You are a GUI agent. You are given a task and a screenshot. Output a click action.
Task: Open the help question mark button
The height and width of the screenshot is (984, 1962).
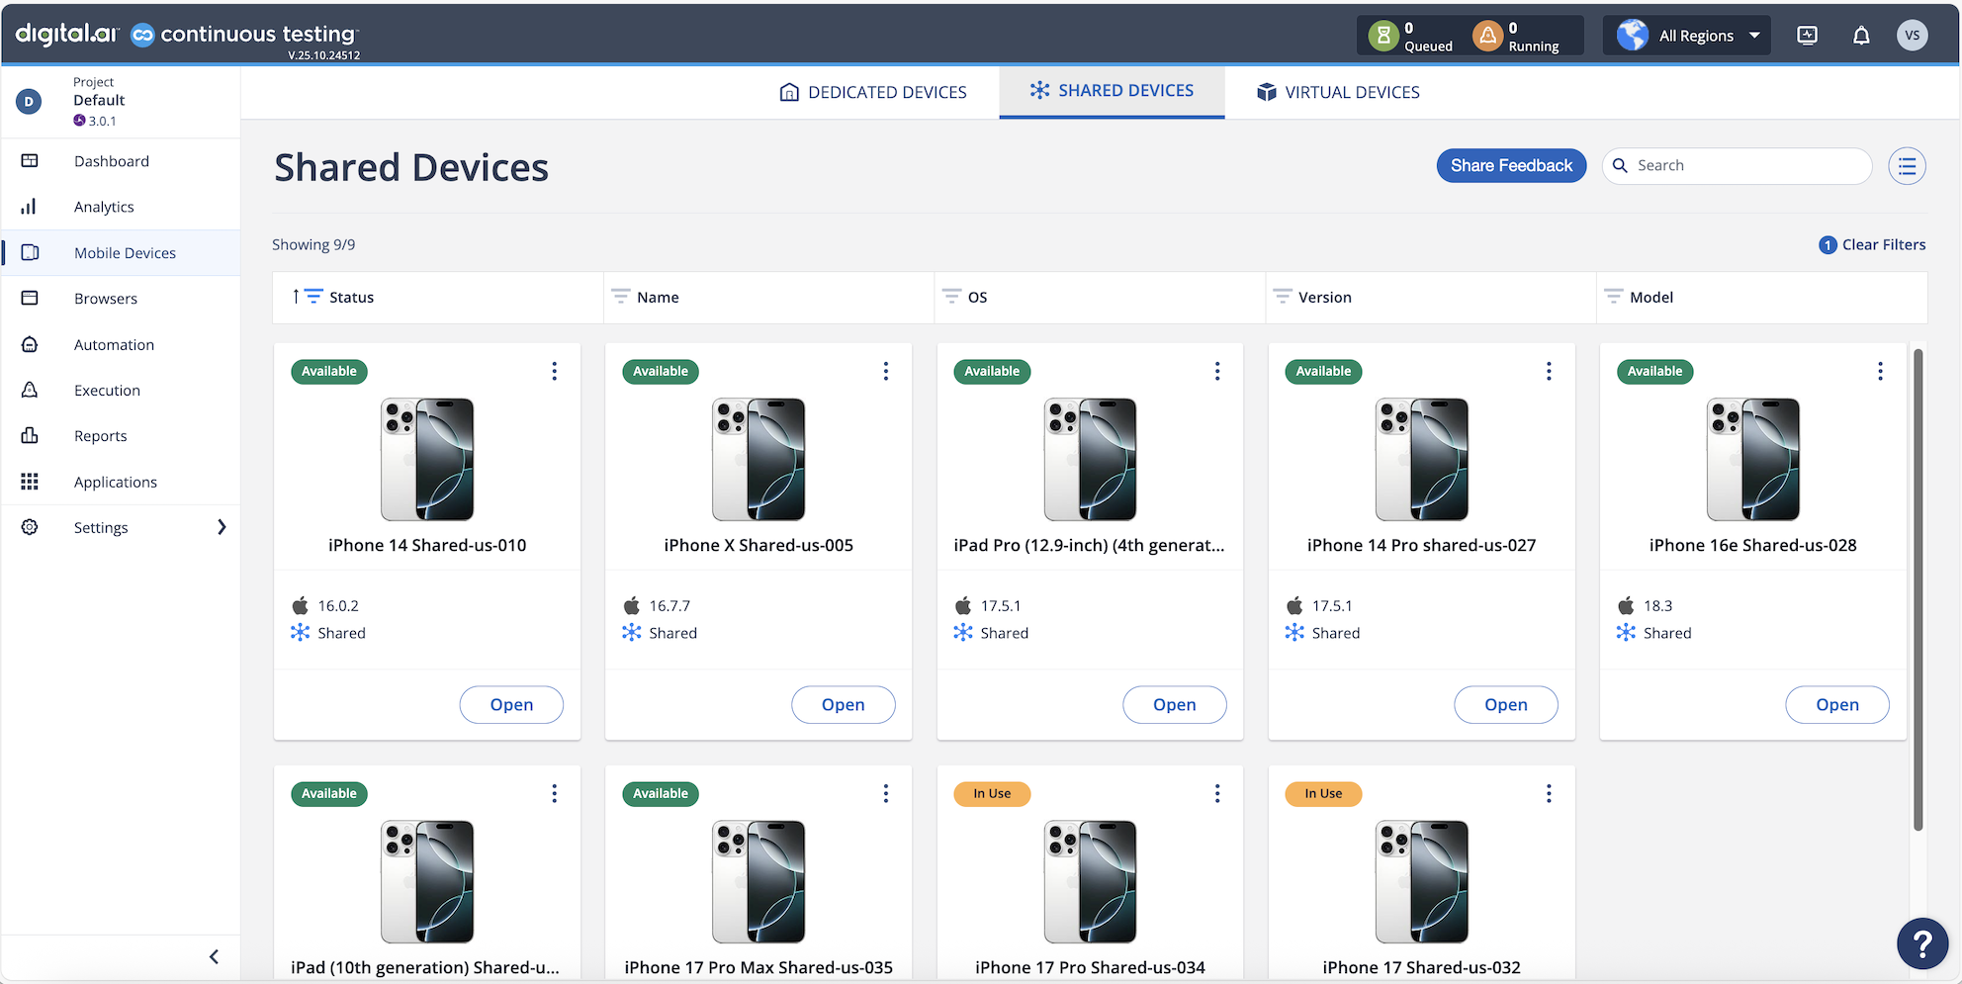[1921, 943]
